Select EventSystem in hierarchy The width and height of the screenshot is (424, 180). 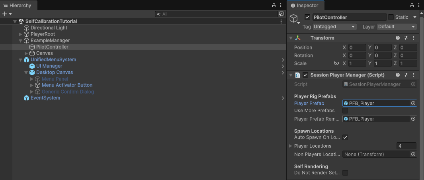tap(45, 98)
